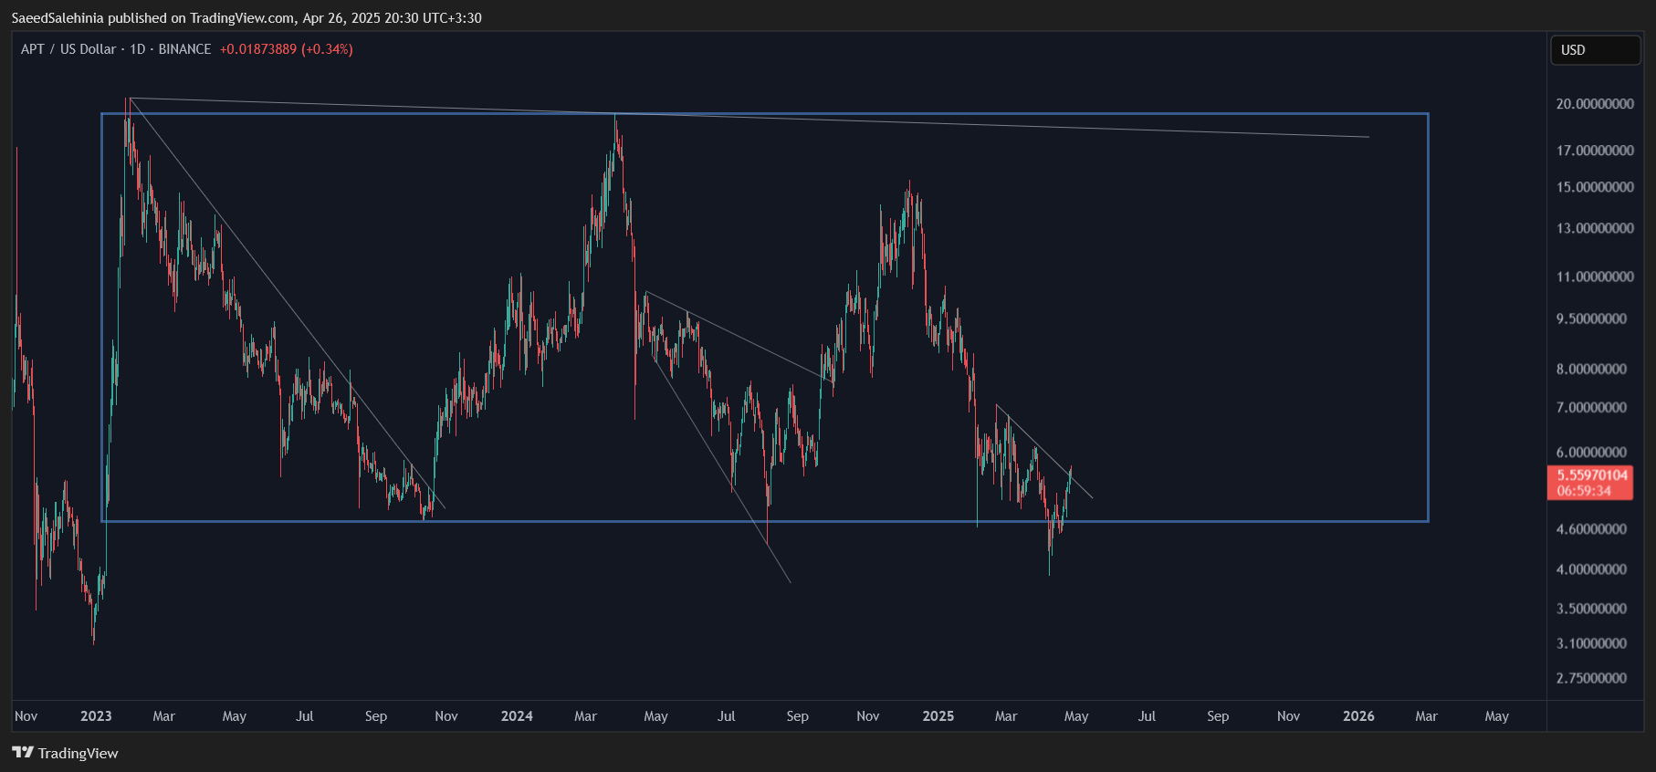Click the TradingView logo at bottom left
Screen dimensions: 1656x772
point(65,753)
